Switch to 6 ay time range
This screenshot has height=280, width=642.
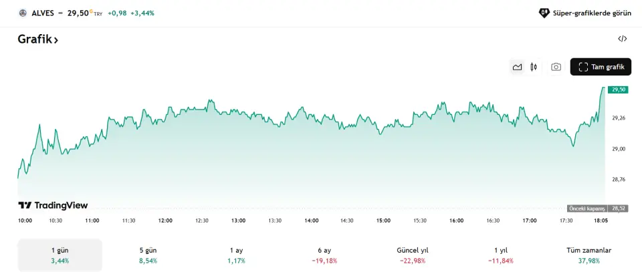(x=324, y=255)
